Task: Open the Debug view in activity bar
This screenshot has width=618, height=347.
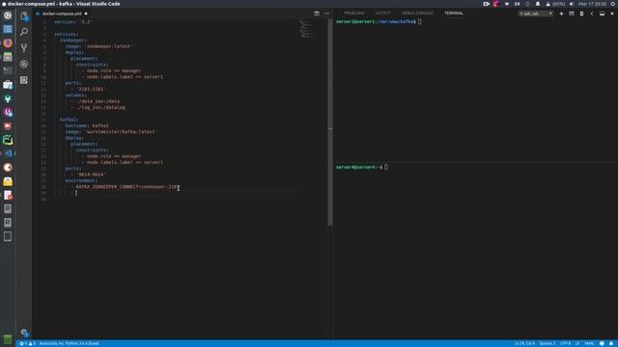Action: click(24, 64)
